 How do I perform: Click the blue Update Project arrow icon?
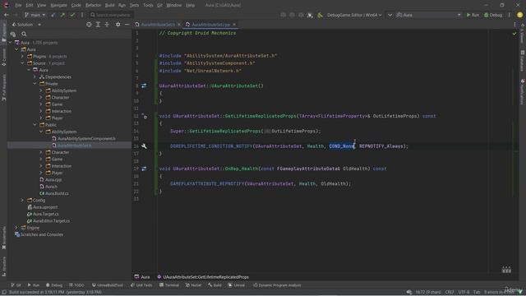tap(53, 15)
